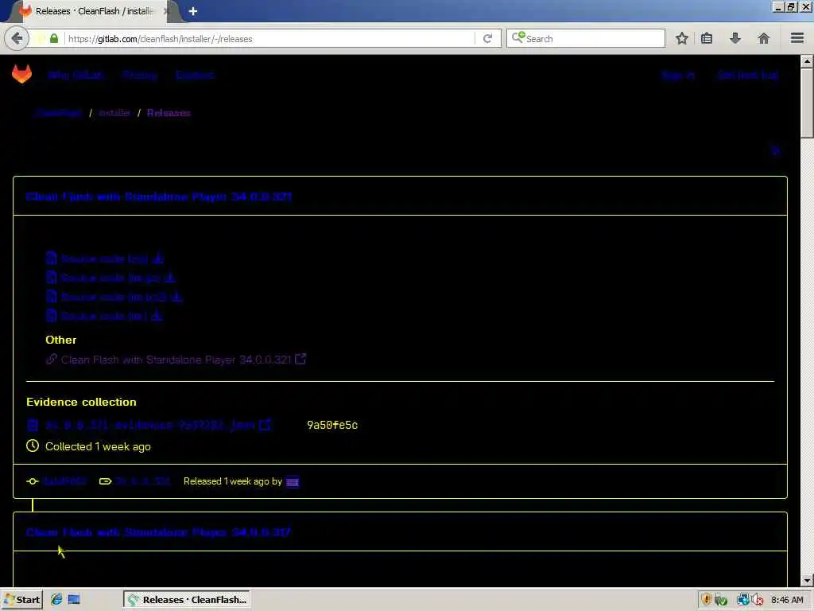The height and width of the screenshot is (611, 814).
Task: Bookmark this page with the star icon
Action: click(x=681, y=38)
